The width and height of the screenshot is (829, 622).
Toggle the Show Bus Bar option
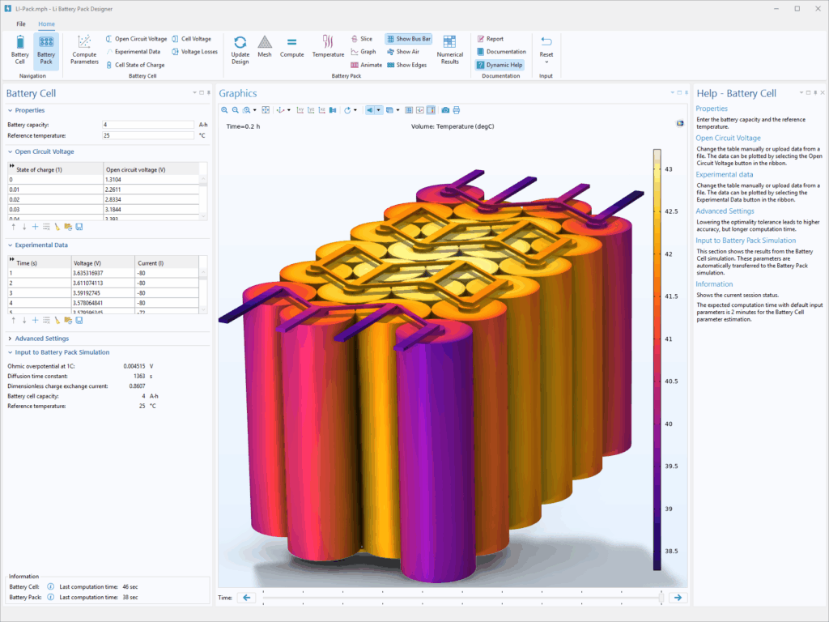[408, 38]
